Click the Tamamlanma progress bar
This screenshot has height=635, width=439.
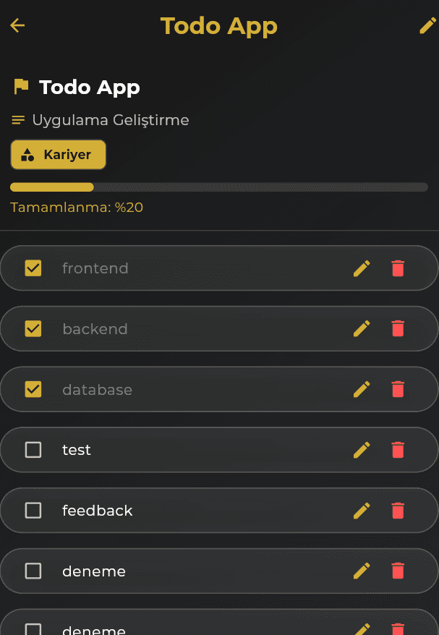[219, 187]
